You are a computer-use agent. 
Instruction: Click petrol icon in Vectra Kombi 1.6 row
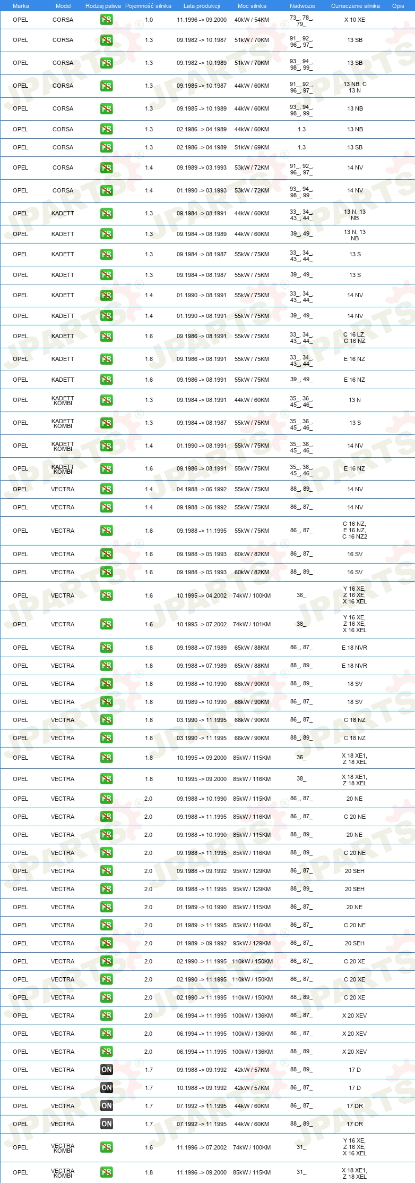107,1147
